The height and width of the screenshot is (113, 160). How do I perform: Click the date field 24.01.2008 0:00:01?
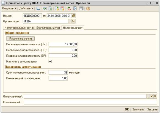click(x=59, y=16)
